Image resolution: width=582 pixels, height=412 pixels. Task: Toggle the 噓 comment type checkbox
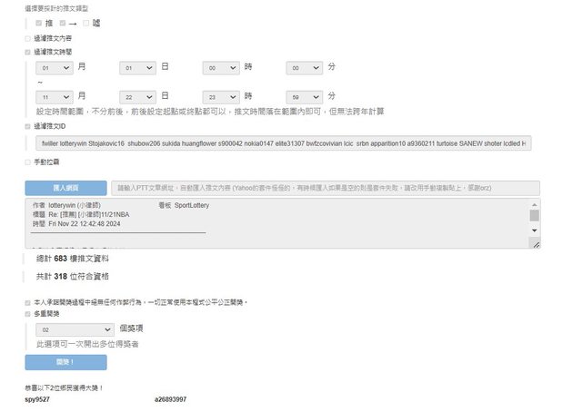click(86, 23)
